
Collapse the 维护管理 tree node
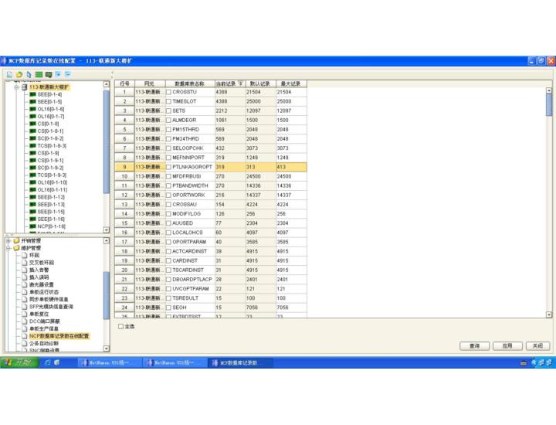coord(8,248)
